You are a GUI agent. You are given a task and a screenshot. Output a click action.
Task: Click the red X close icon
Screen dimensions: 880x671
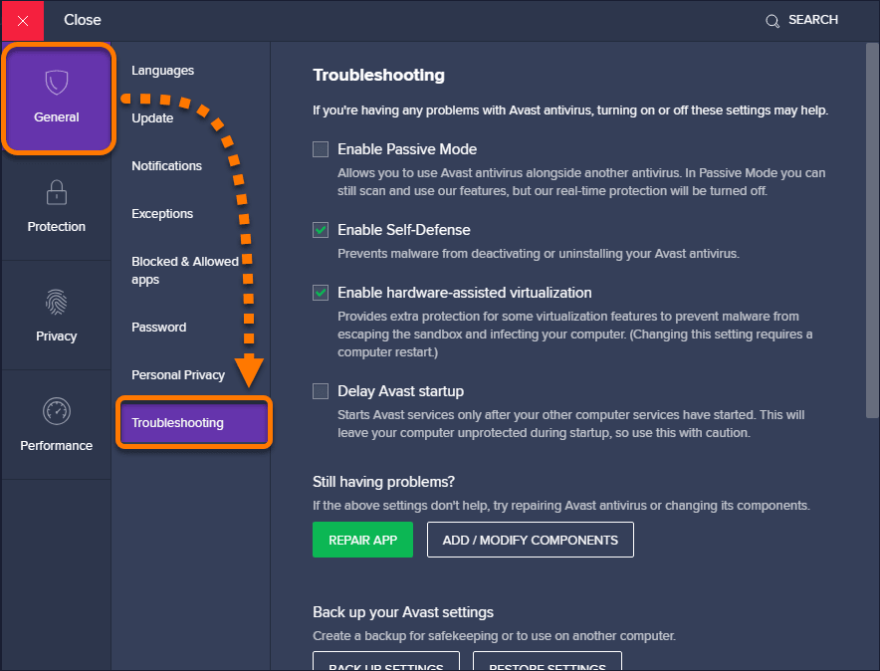pyautogui.click(x=21, y=20)
